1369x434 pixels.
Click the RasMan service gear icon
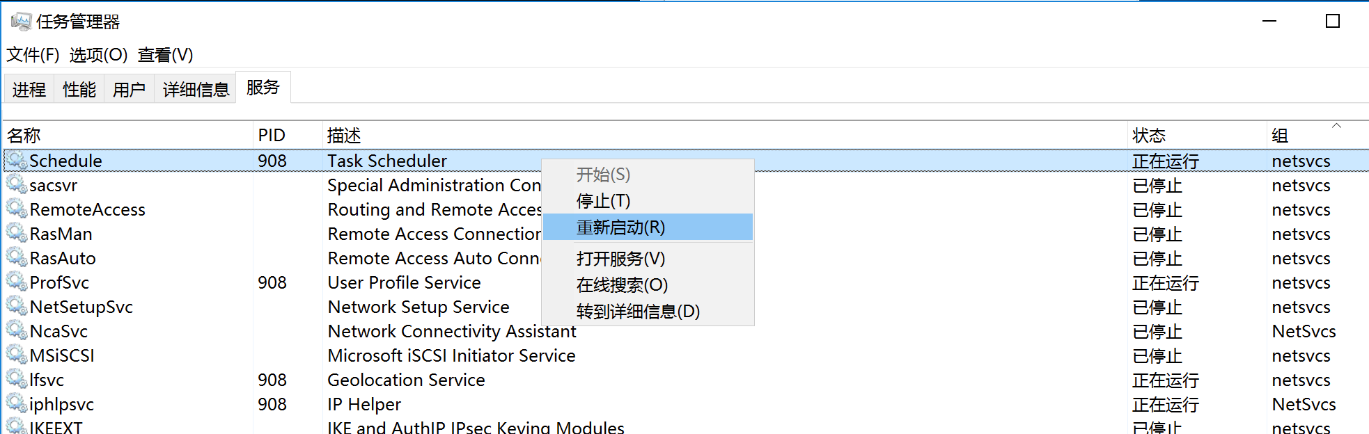(17, 234)
